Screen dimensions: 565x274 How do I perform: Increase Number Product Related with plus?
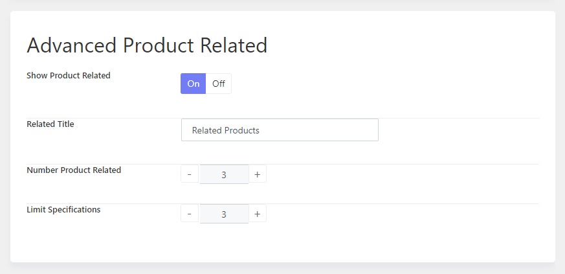tap(258, 174)
